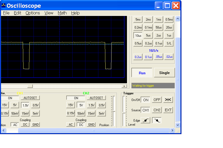
Task: Select rising edge trigger icon
Action: tap(145, 121)
